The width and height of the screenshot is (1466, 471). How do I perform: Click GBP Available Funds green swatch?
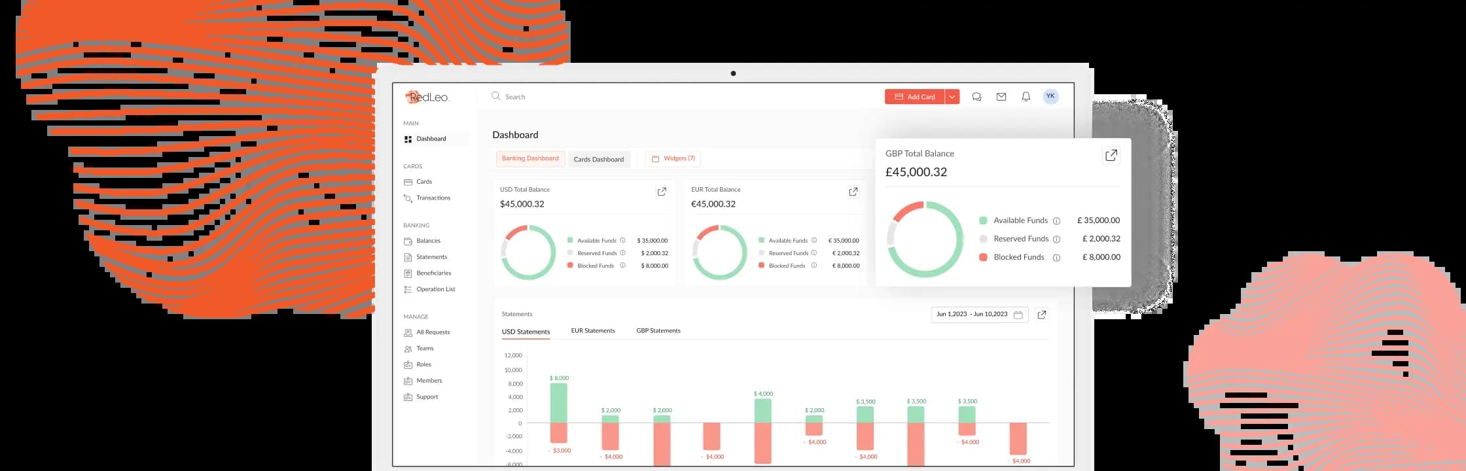(x=983, y=220)
